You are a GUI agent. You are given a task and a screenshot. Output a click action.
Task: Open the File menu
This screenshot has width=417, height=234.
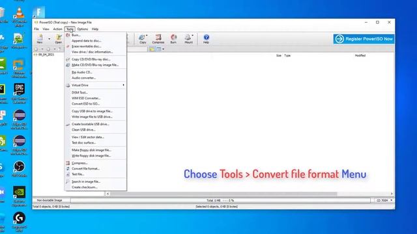36,29
